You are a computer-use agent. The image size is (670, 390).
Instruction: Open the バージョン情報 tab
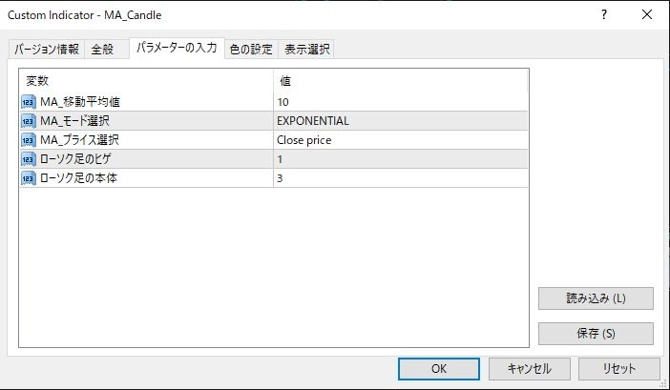point(47,51)
